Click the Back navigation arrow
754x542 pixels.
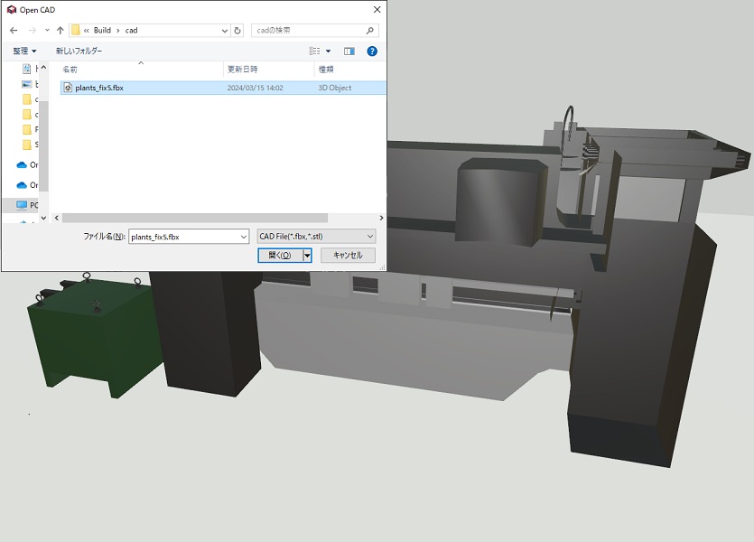click(14, 30)
